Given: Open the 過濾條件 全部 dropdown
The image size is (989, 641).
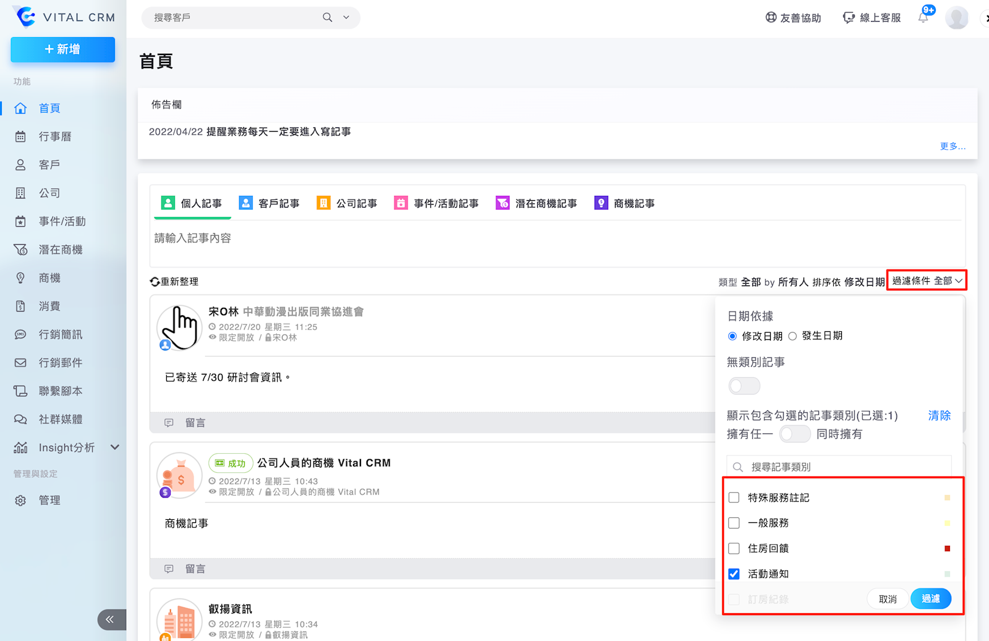Looking at the screenshot, I should click(x=927, y=281).
